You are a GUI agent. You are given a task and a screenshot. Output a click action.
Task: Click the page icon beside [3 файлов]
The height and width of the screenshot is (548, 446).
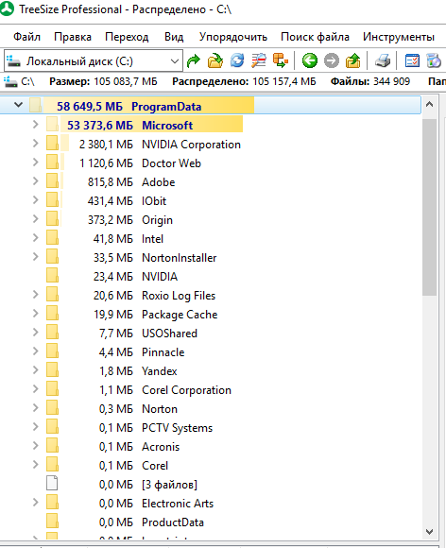point(52,484)
